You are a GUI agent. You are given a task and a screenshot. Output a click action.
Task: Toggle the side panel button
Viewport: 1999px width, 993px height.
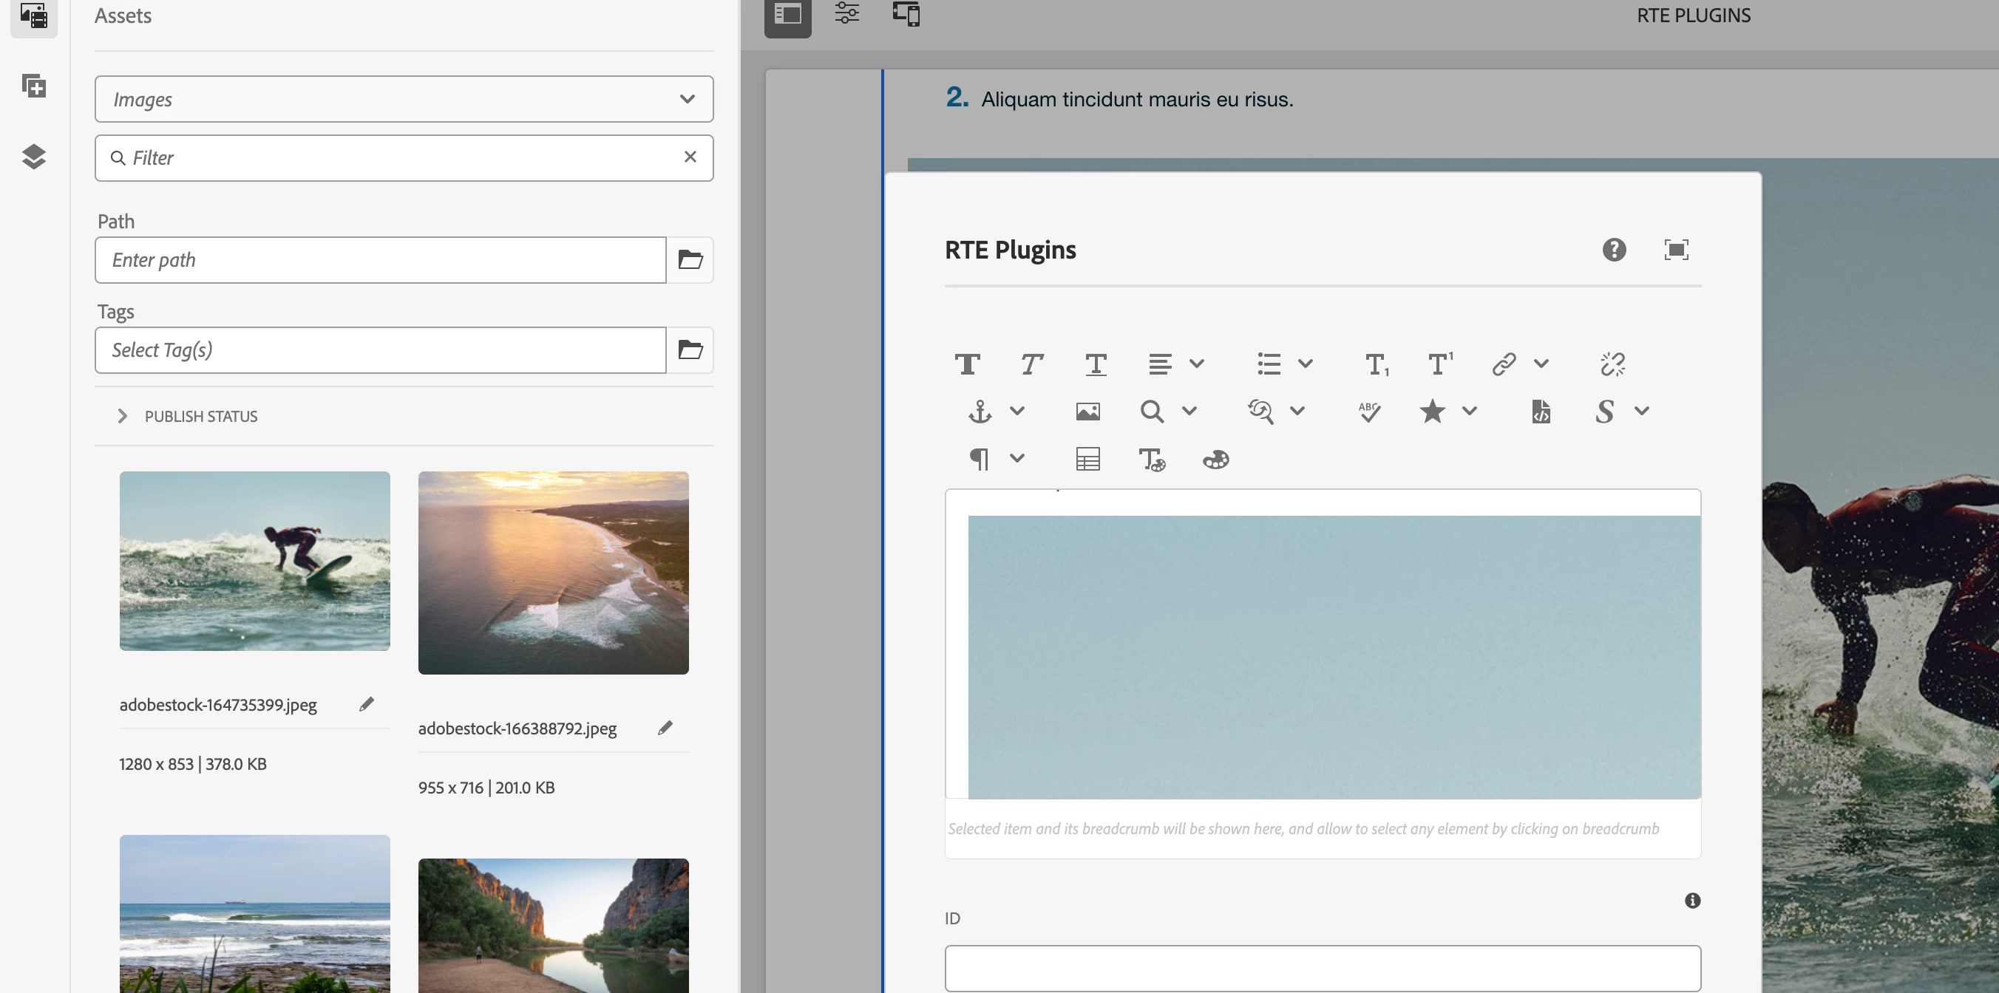787,15
